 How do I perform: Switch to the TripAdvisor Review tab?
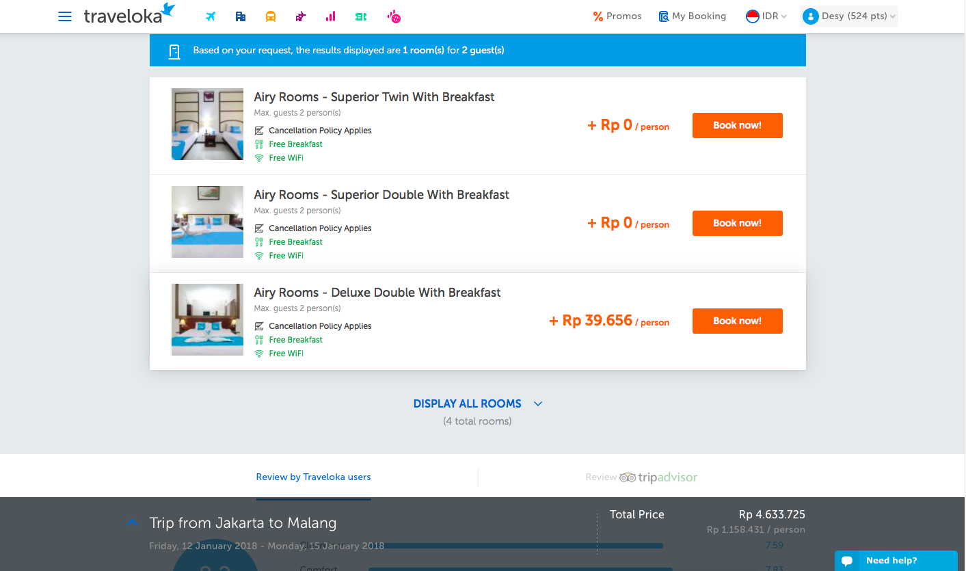pyautogui.click(x=641, y=477)
